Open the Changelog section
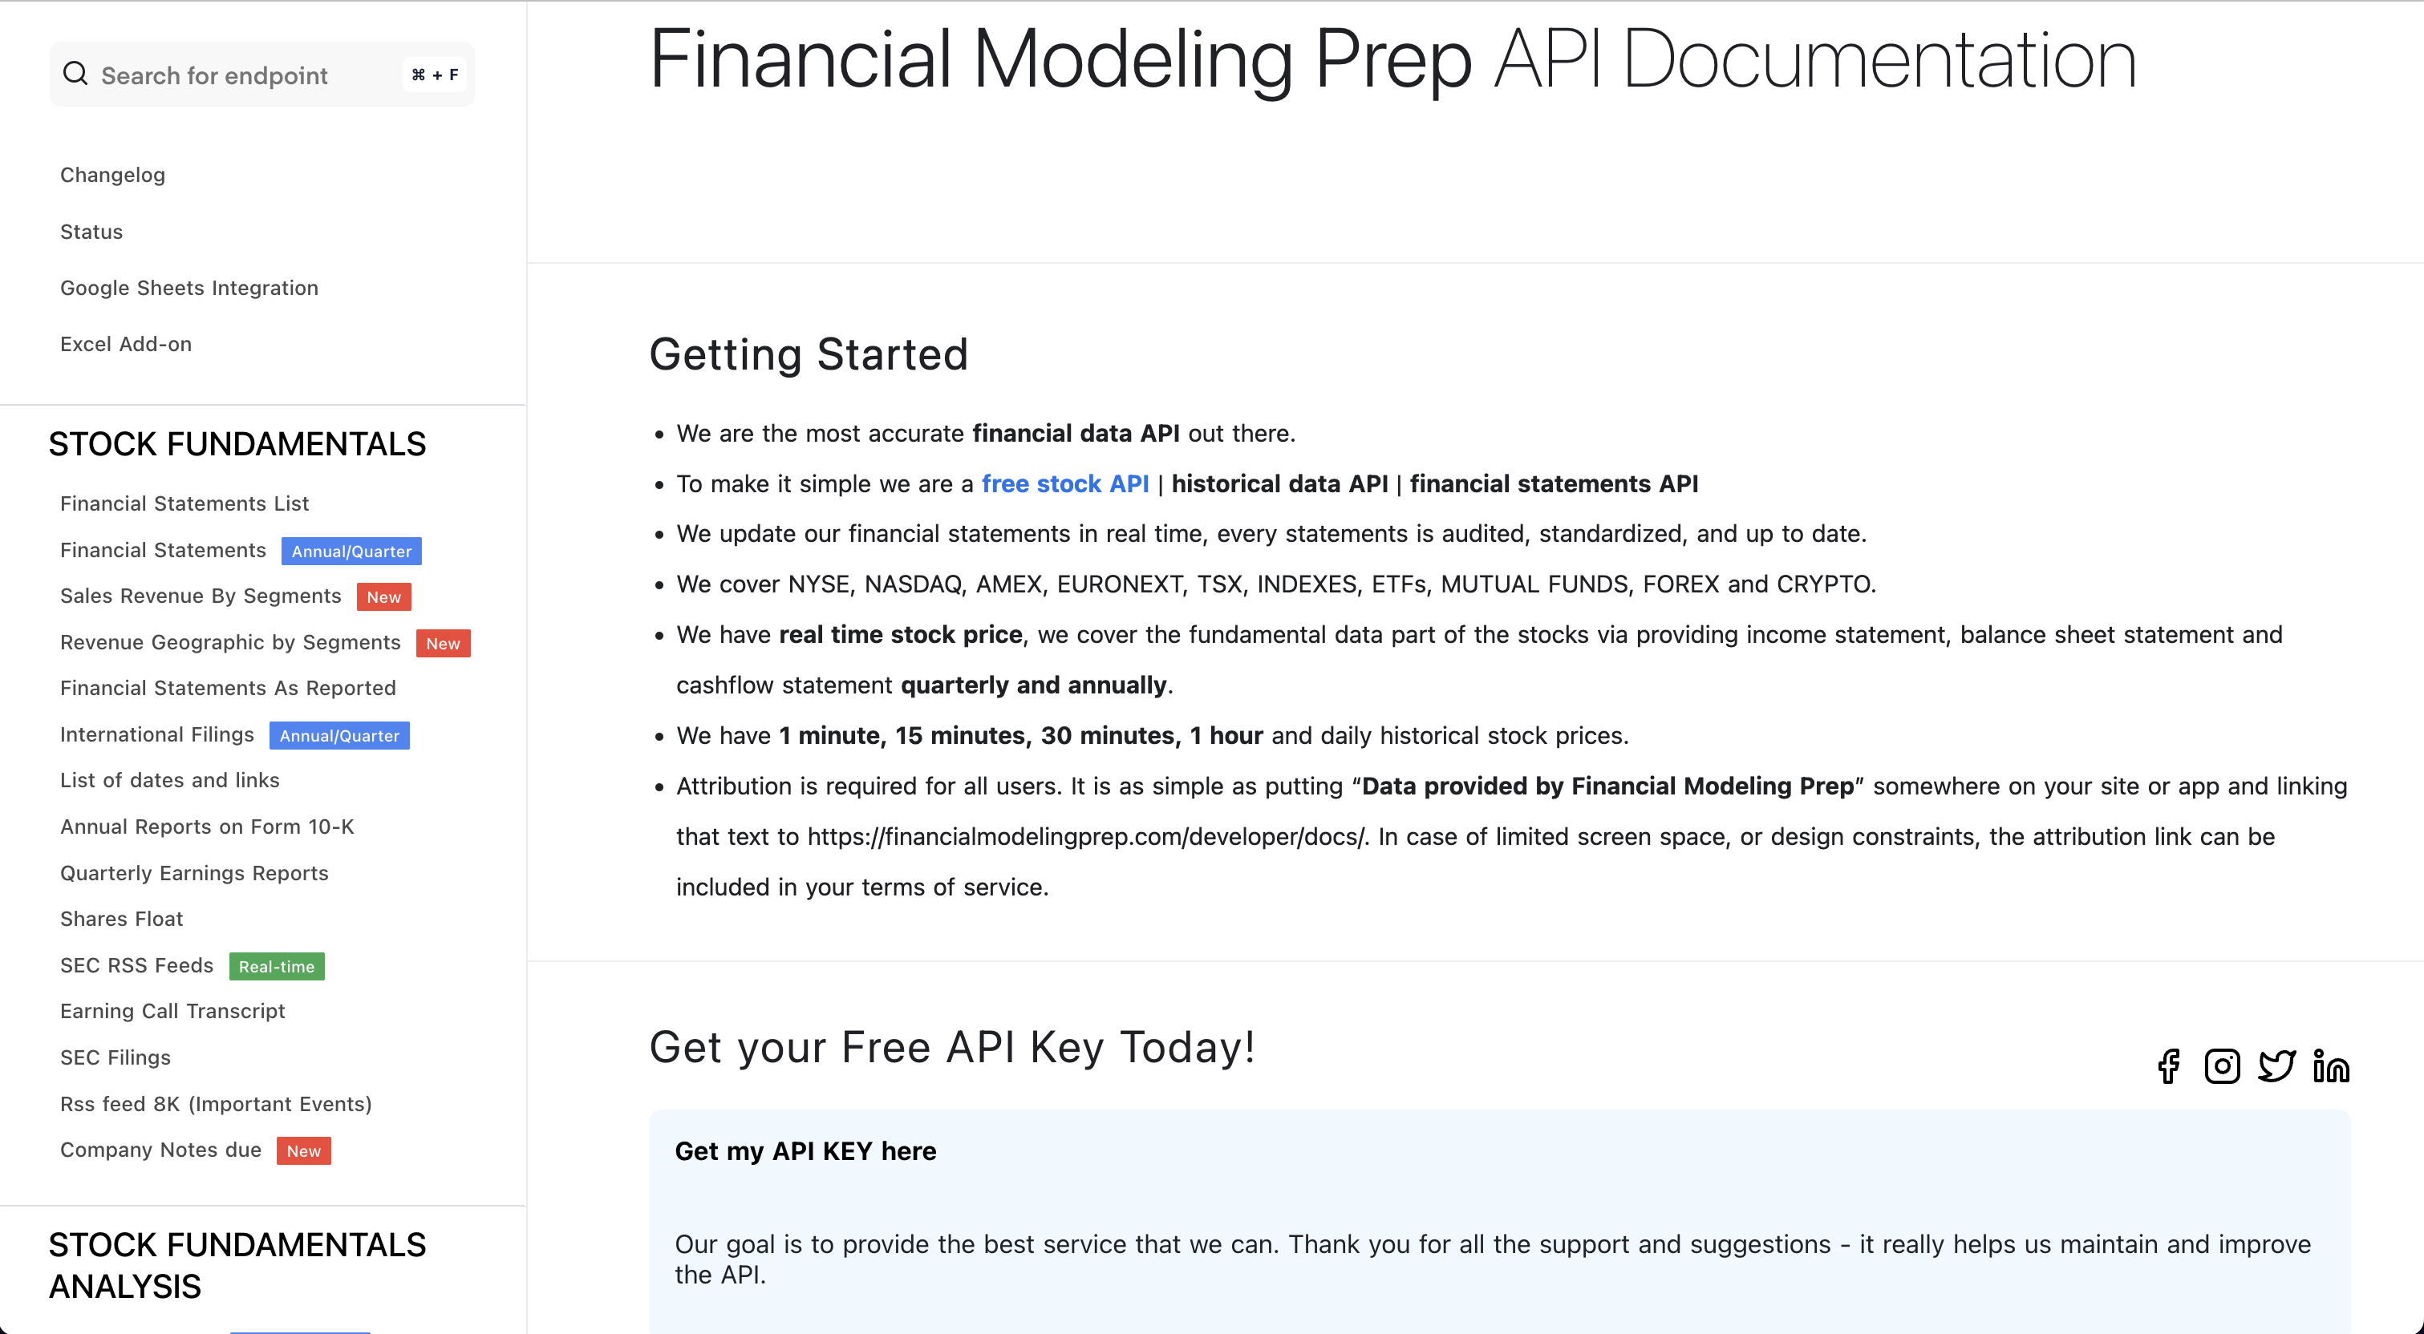The height and width of the screenshot is (1334, 2424). tap(112, 174)
